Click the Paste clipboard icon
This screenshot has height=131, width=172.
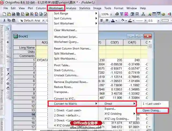(14, 21)
